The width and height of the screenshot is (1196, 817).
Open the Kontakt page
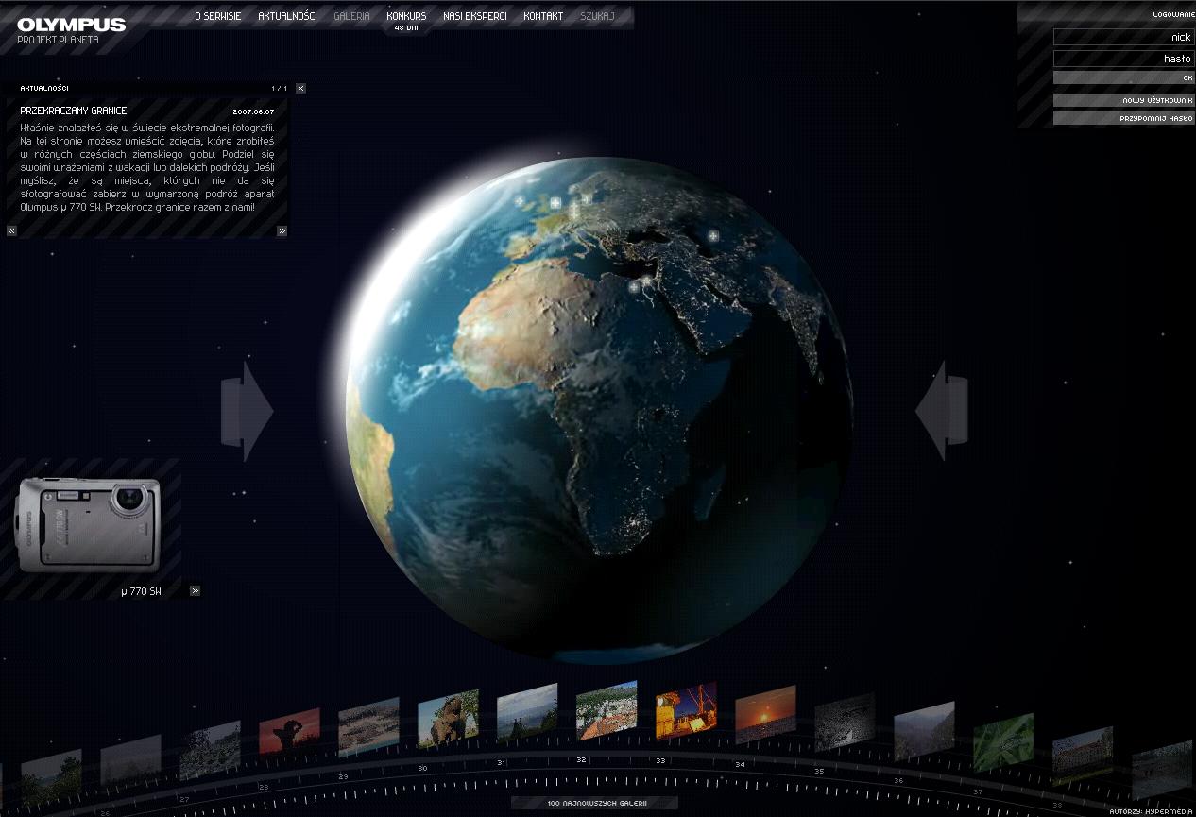click(543, 16)
